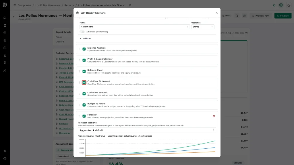This screenshot has height=165, width=294.
Task: Click the back arrow beside the report title
Action: click(x=14, y=17)
